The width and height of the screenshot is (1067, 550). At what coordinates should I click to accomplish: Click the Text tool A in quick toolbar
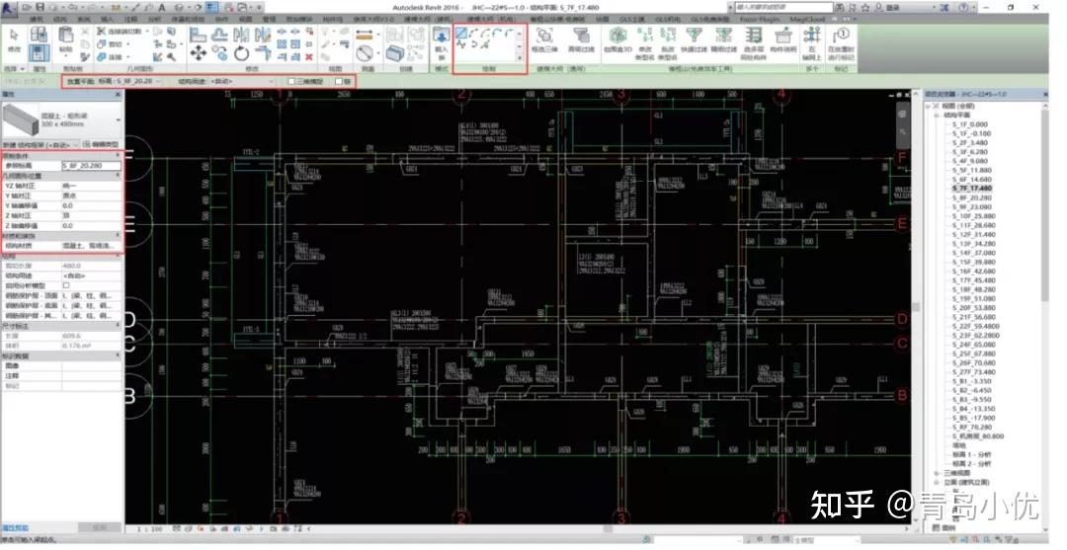click(162, 8)
